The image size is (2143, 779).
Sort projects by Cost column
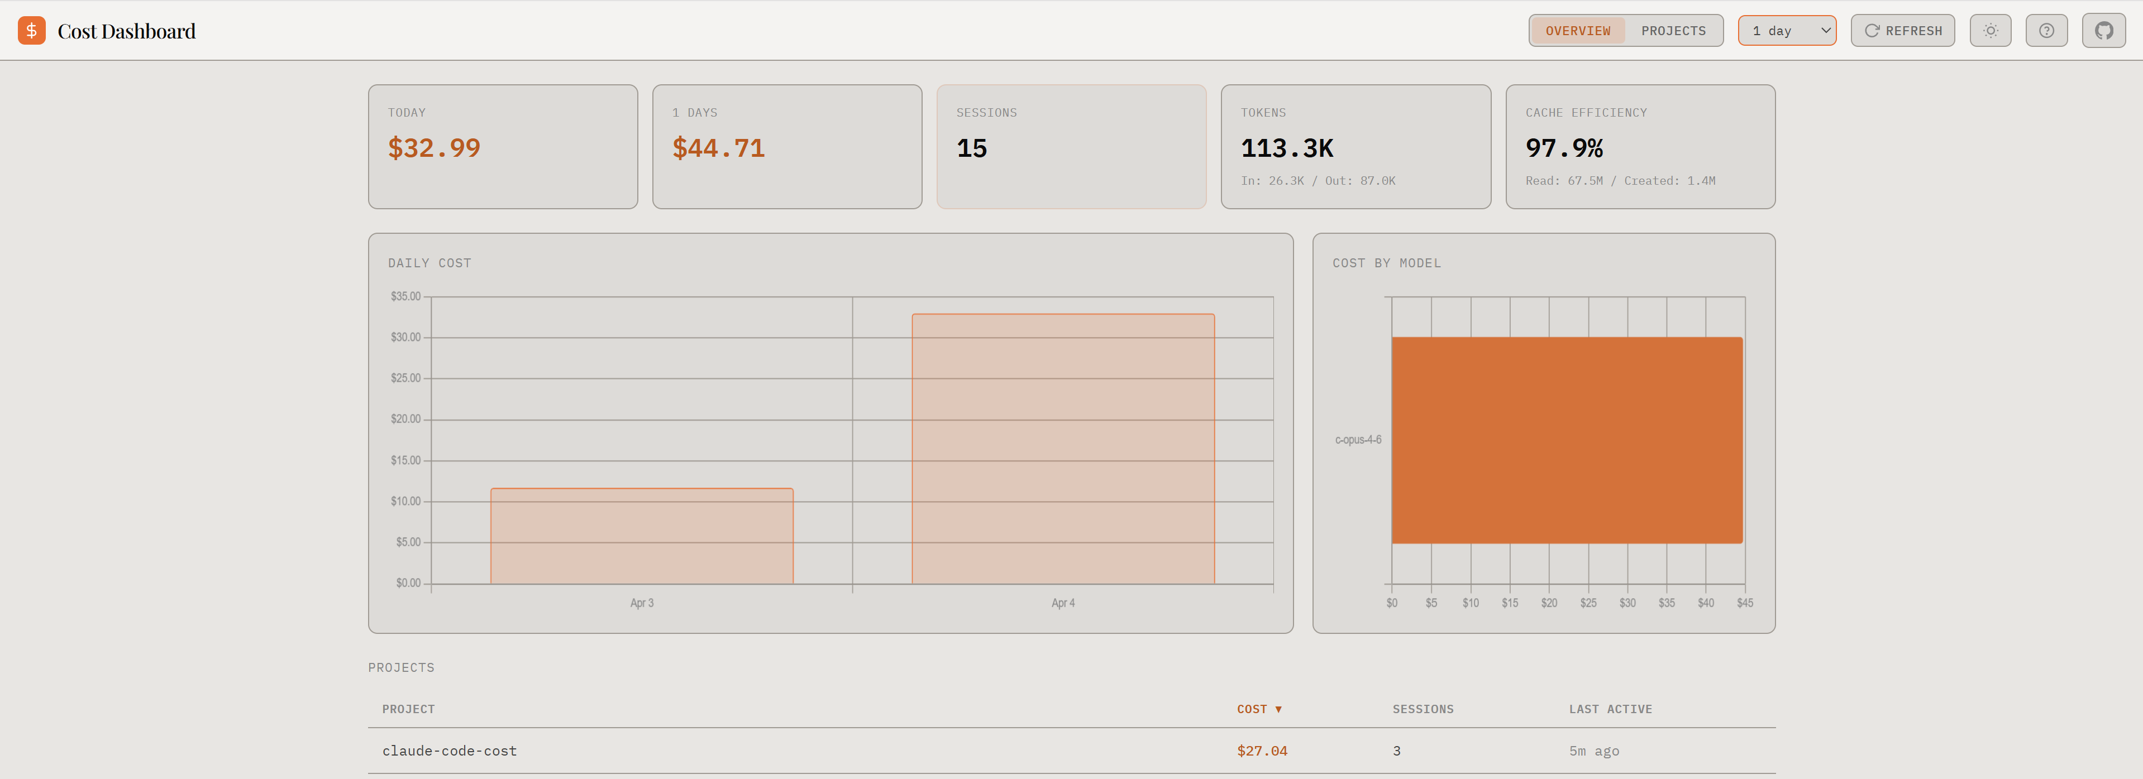1258,709
